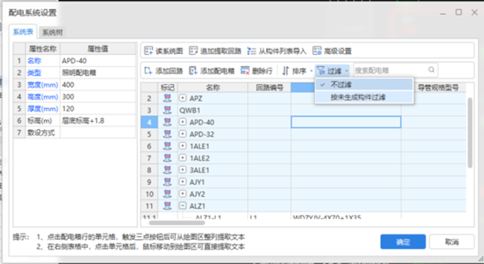Switch to the 系统树 tab
This screenshot has height=264, width=484.
pyautogui.click(x=52, y=32)
